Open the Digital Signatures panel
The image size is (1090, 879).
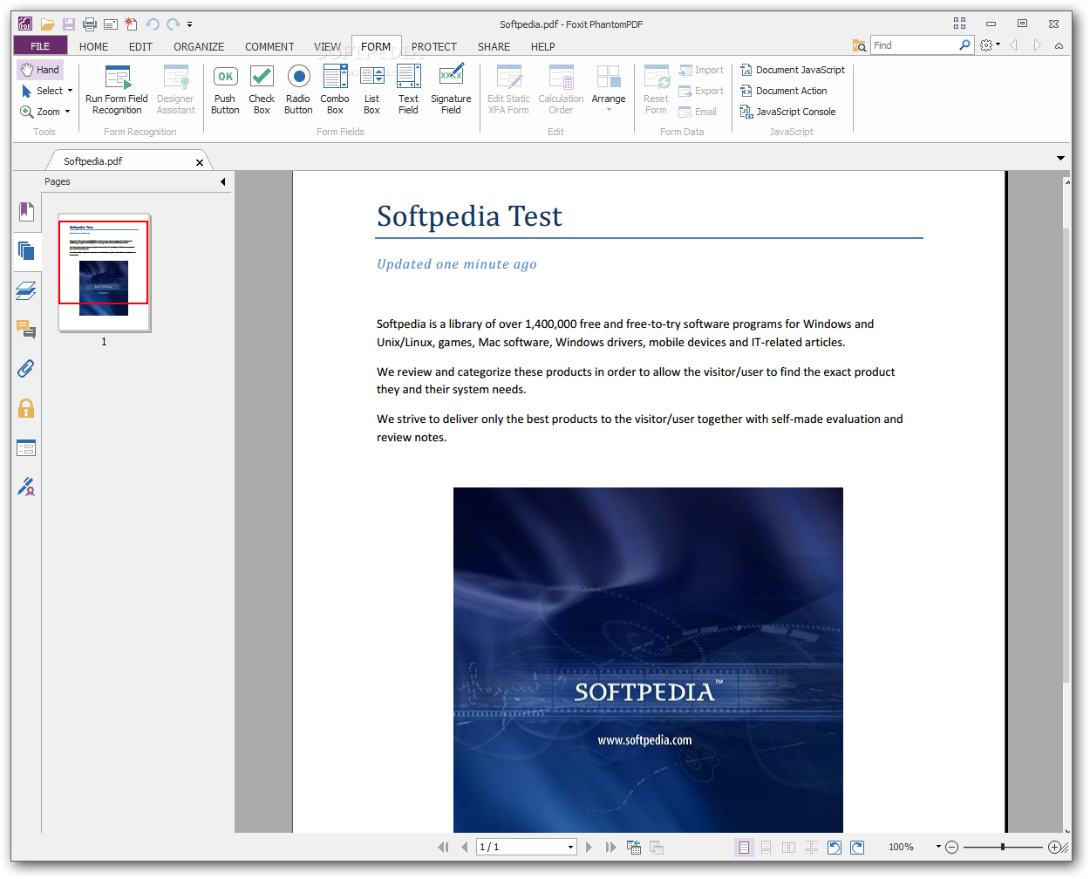tap(26, 487)
